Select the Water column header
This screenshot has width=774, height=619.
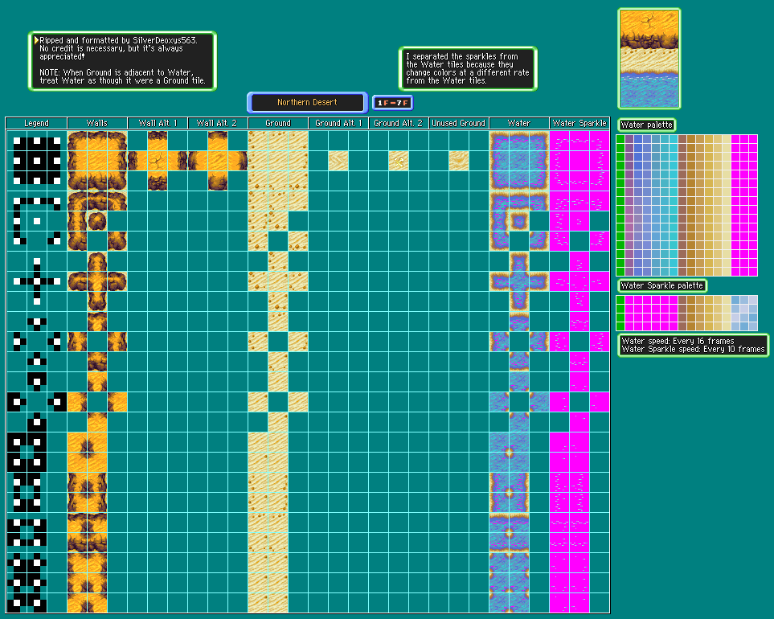[x=518, y=124]
